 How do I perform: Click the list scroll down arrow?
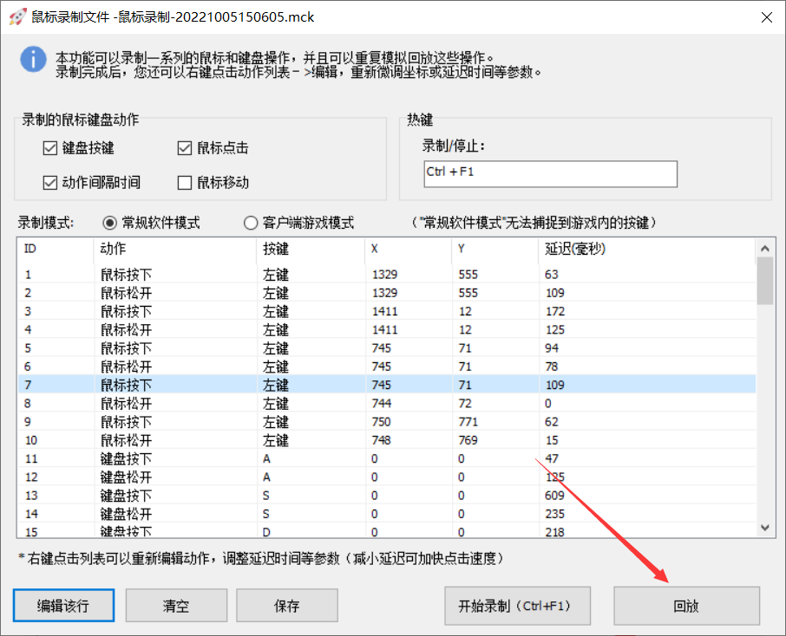765,528
